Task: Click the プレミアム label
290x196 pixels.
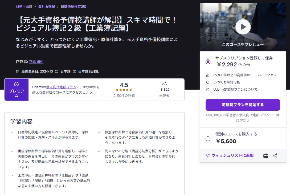Action: (x=17, y=93)
